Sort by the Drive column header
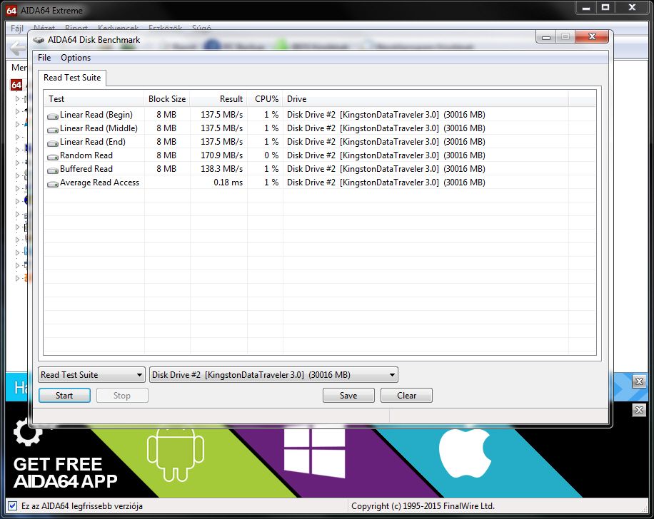This screenshot has height=519, width=654. click(x=426, y=99)
